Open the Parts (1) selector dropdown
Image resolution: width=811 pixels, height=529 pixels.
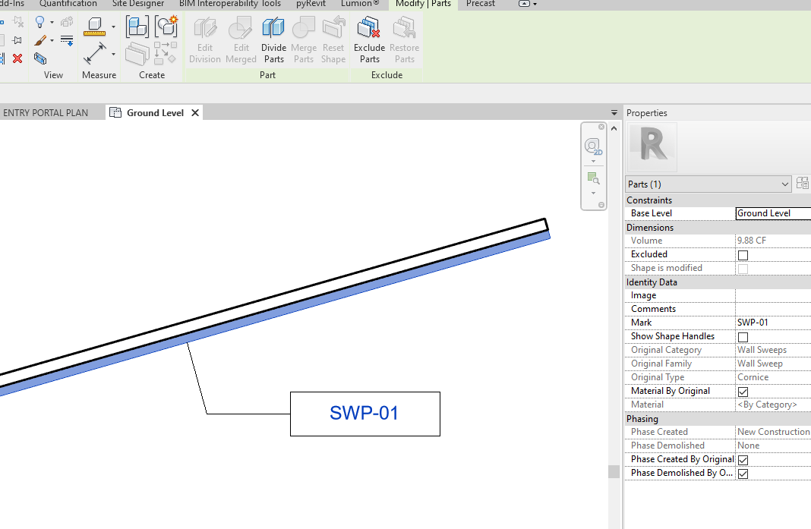[785, 184]
